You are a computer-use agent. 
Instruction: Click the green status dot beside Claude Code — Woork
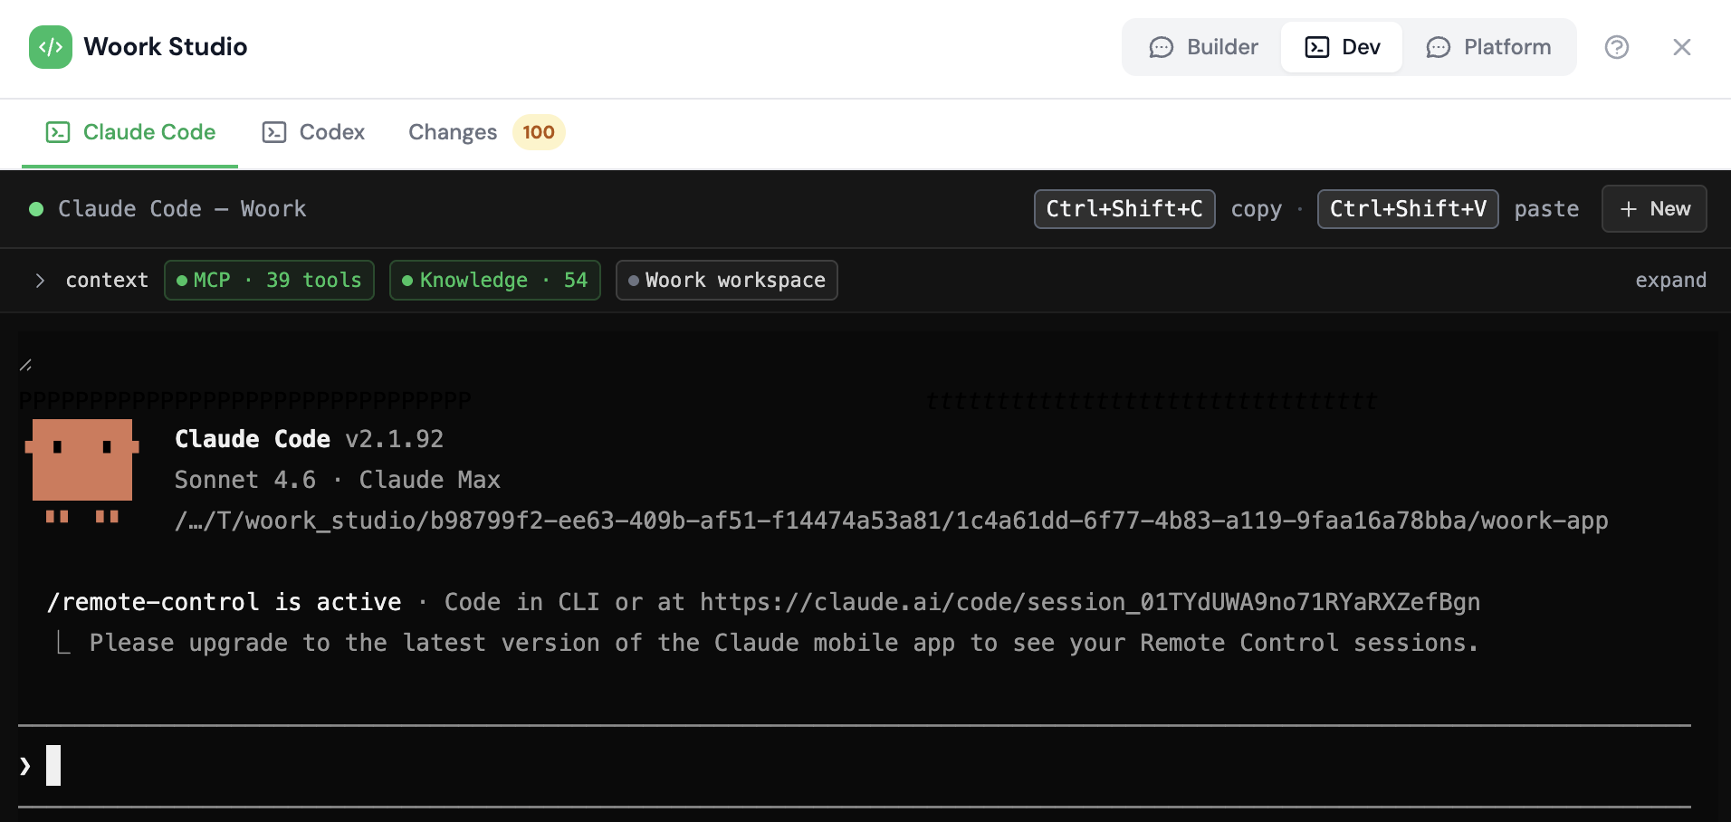(36, 209)
